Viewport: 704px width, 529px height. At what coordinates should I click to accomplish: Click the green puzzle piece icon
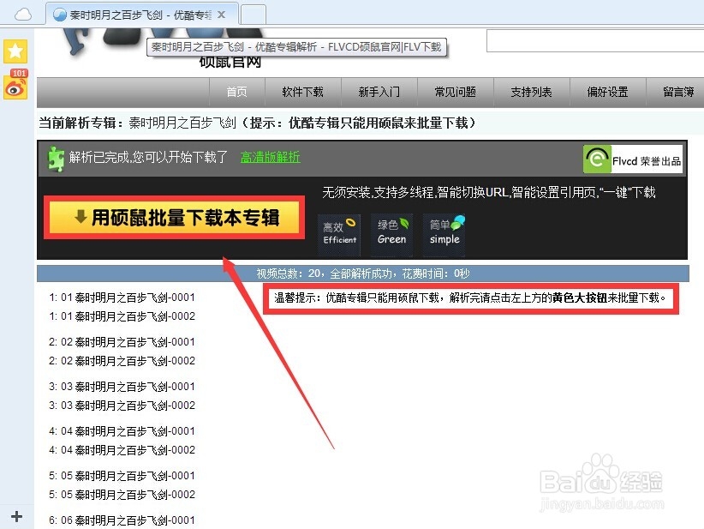point(57,159)
